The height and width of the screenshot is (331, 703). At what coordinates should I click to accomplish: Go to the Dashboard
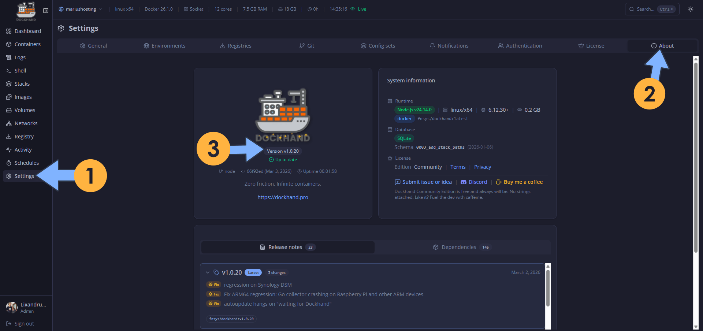[27, 31]
